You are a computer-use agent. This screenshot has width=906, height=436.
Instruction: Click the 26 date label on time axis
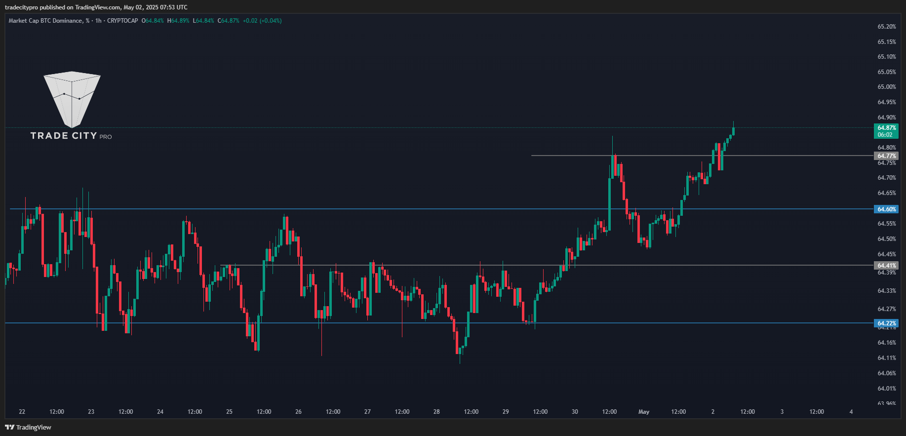(298, 412)
